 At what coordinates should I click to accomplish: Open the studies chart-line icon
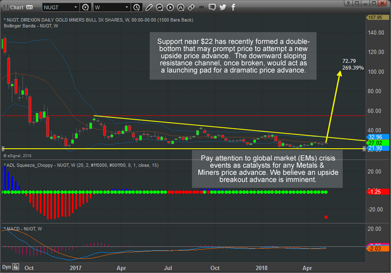159,7
